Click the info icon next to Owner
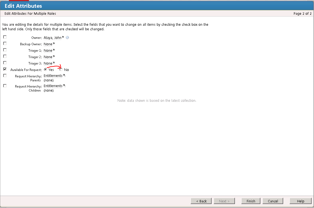 click(x=67, y=37)
